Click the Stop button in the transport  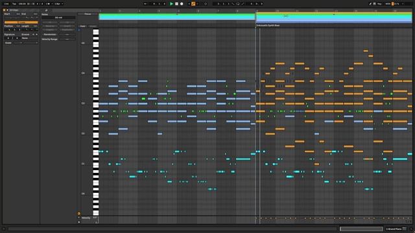point(176,4)
